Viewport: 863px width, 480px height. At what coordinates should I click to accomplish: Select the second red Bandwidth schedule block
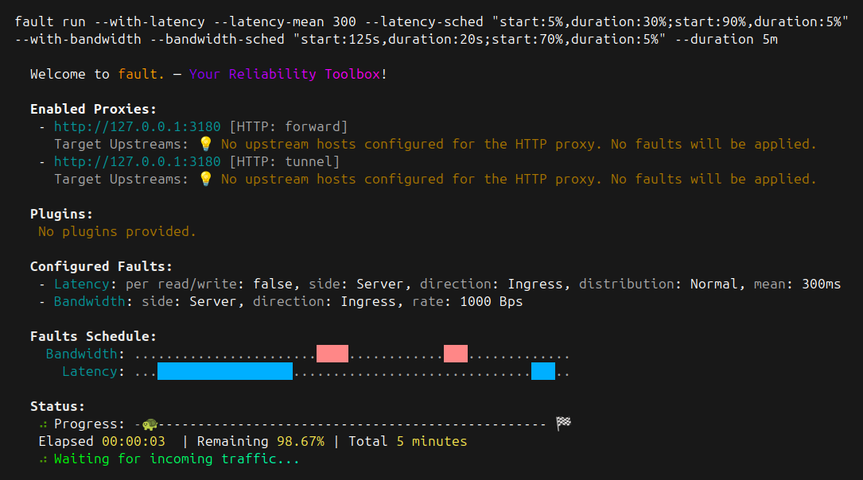pos(456,354)
